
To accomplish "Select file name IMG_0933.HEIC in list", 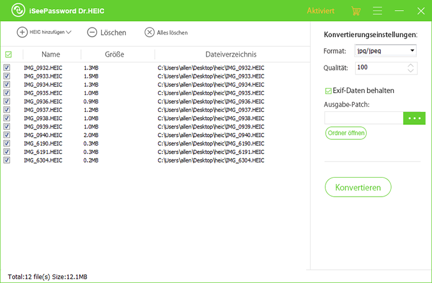I will pos(43,76).
